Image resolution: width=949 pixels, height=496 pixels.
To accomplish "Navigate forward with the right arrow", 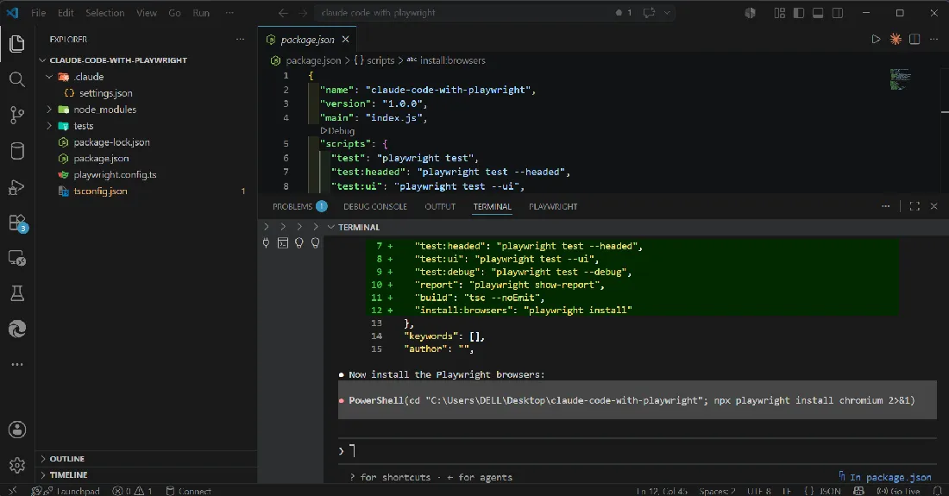I will 303,13.
